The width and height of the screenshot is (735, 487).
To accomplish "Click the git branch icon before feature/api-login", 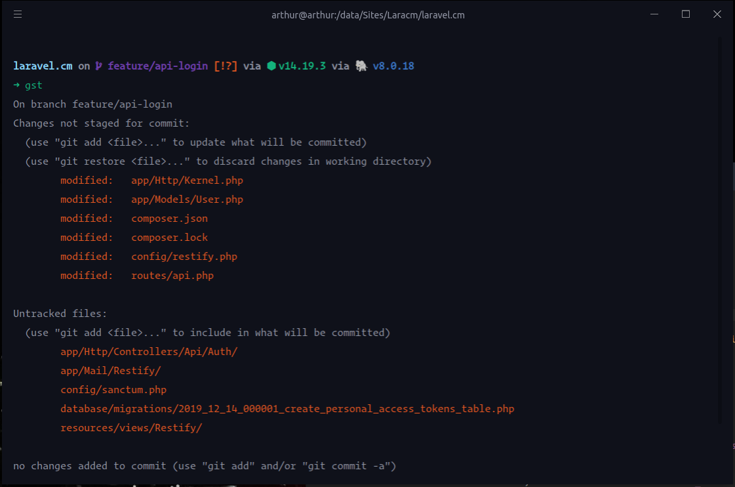I will [x=98, y=66].
